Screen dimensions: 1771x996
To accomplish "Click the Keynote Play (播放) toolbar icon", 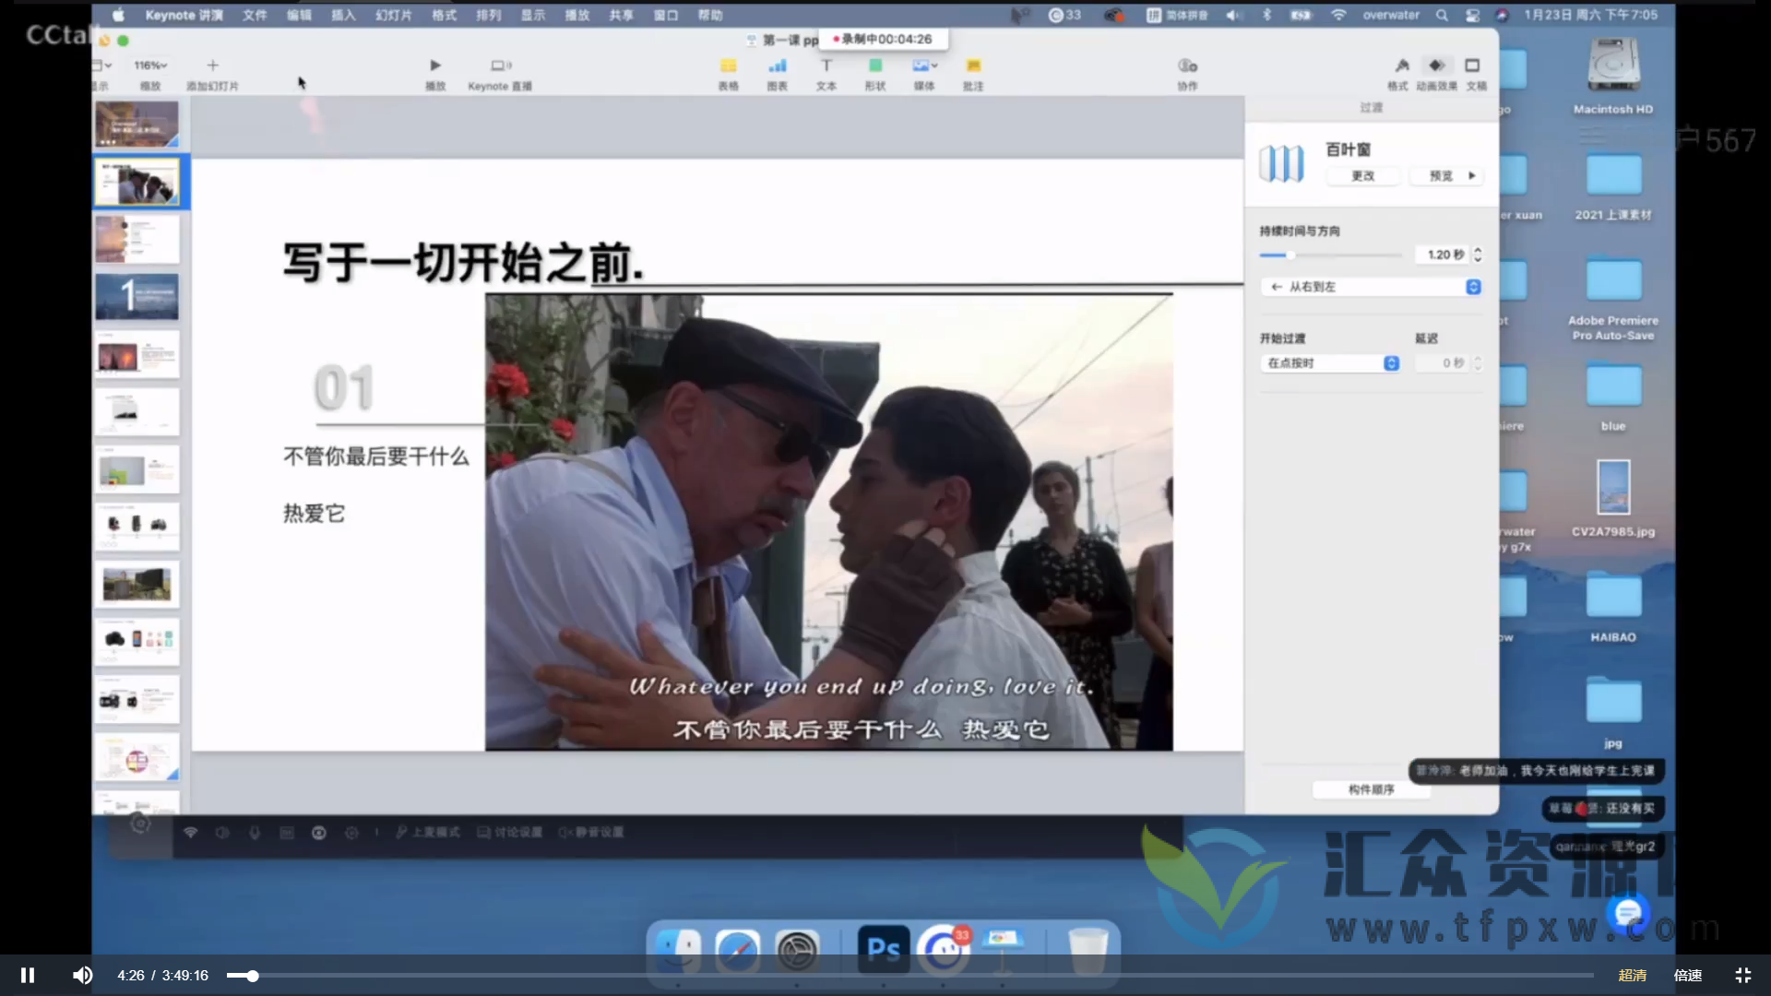I will (x=435, y=65).
